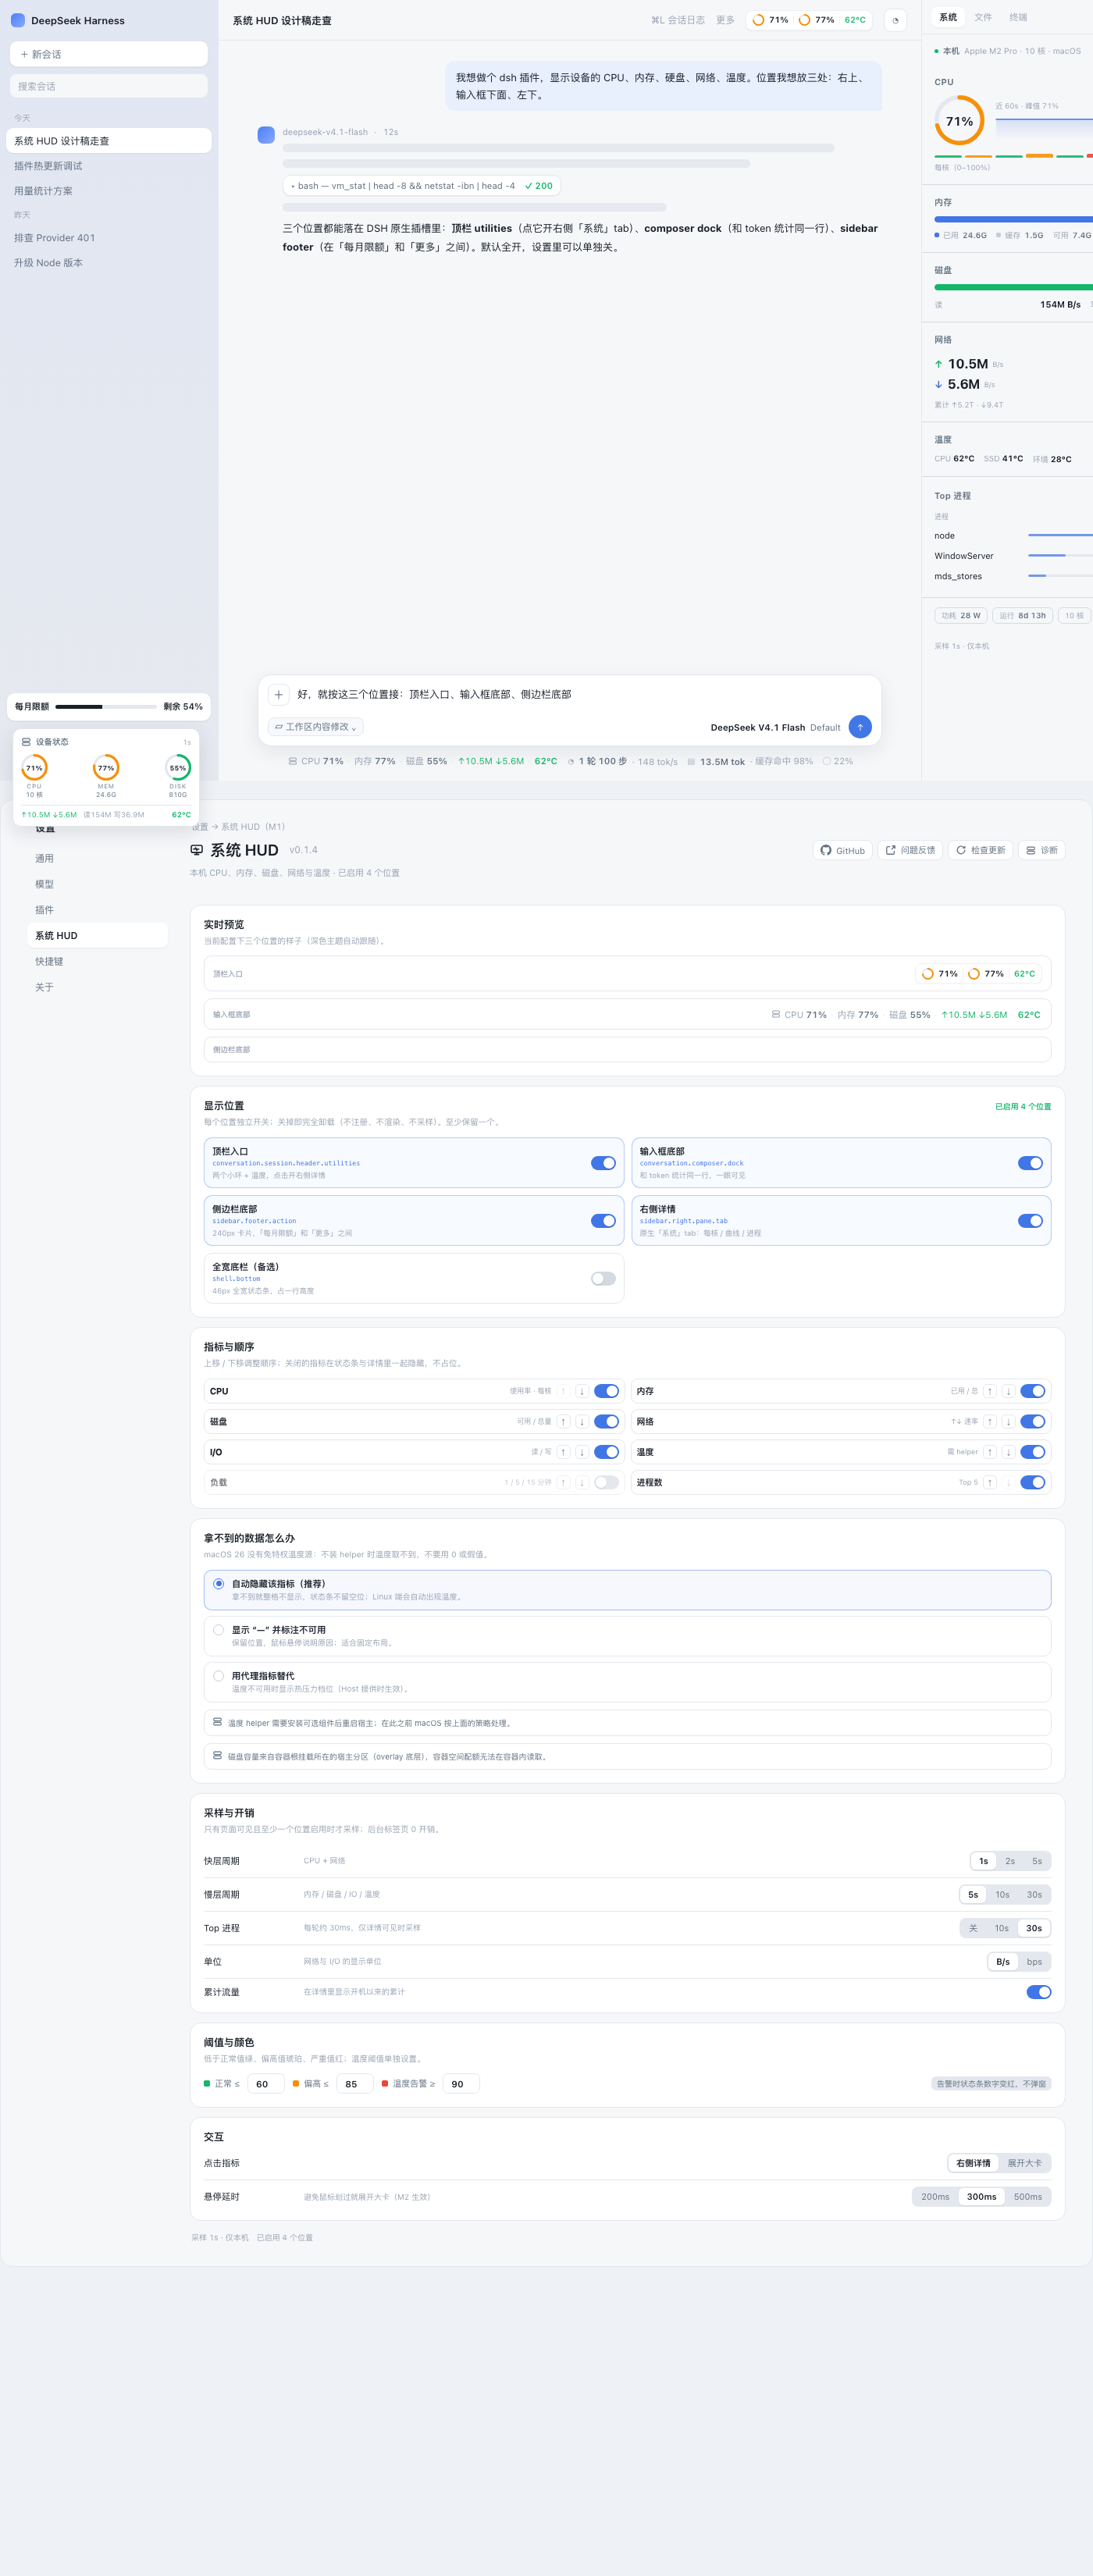Screen dimensions: 1093x2576
Task: Click 新会话 button
Action: (109, 54)
